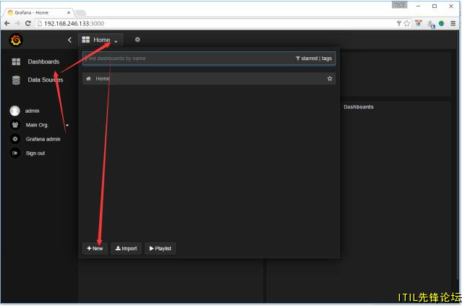The height and width of the screenshot is (306, 462).
Task: Reload the browser page
Action: click(28, 23)
